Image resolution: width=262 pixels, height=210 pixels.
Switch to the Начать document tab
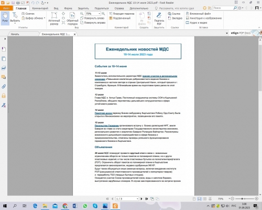click(15, 34)
